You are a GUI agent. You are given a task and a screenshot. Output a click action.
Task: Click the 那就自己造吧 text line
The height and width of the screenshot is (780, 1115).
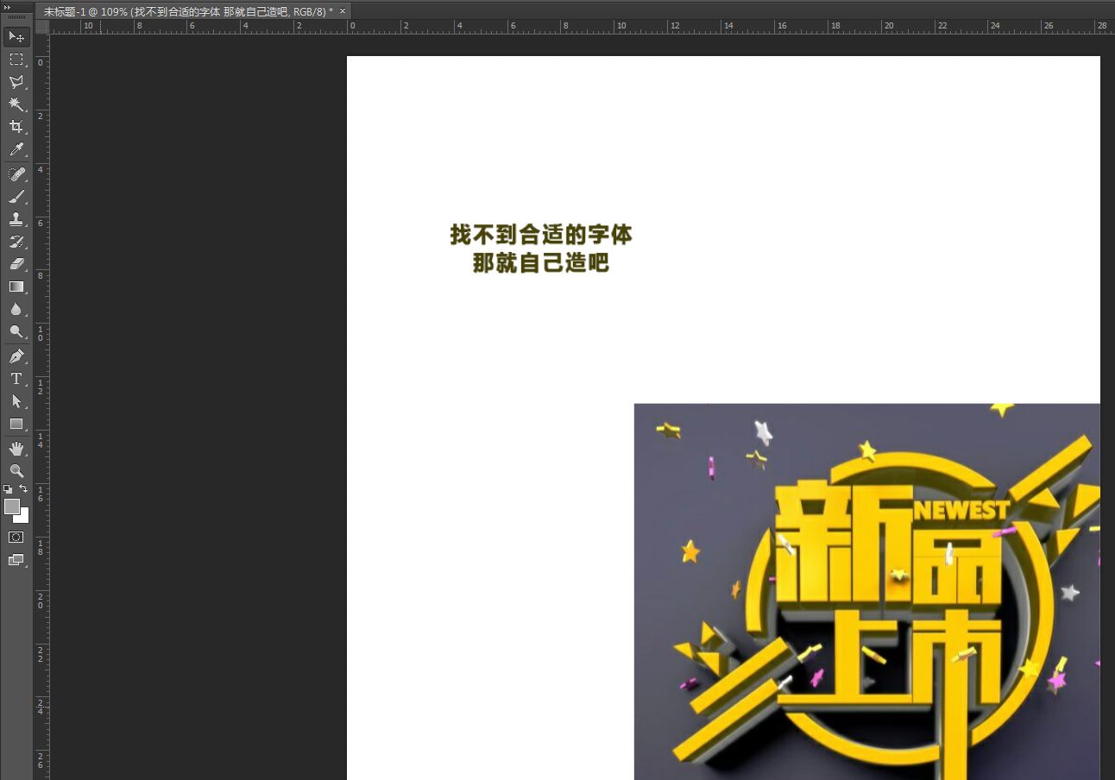(541, 263)
